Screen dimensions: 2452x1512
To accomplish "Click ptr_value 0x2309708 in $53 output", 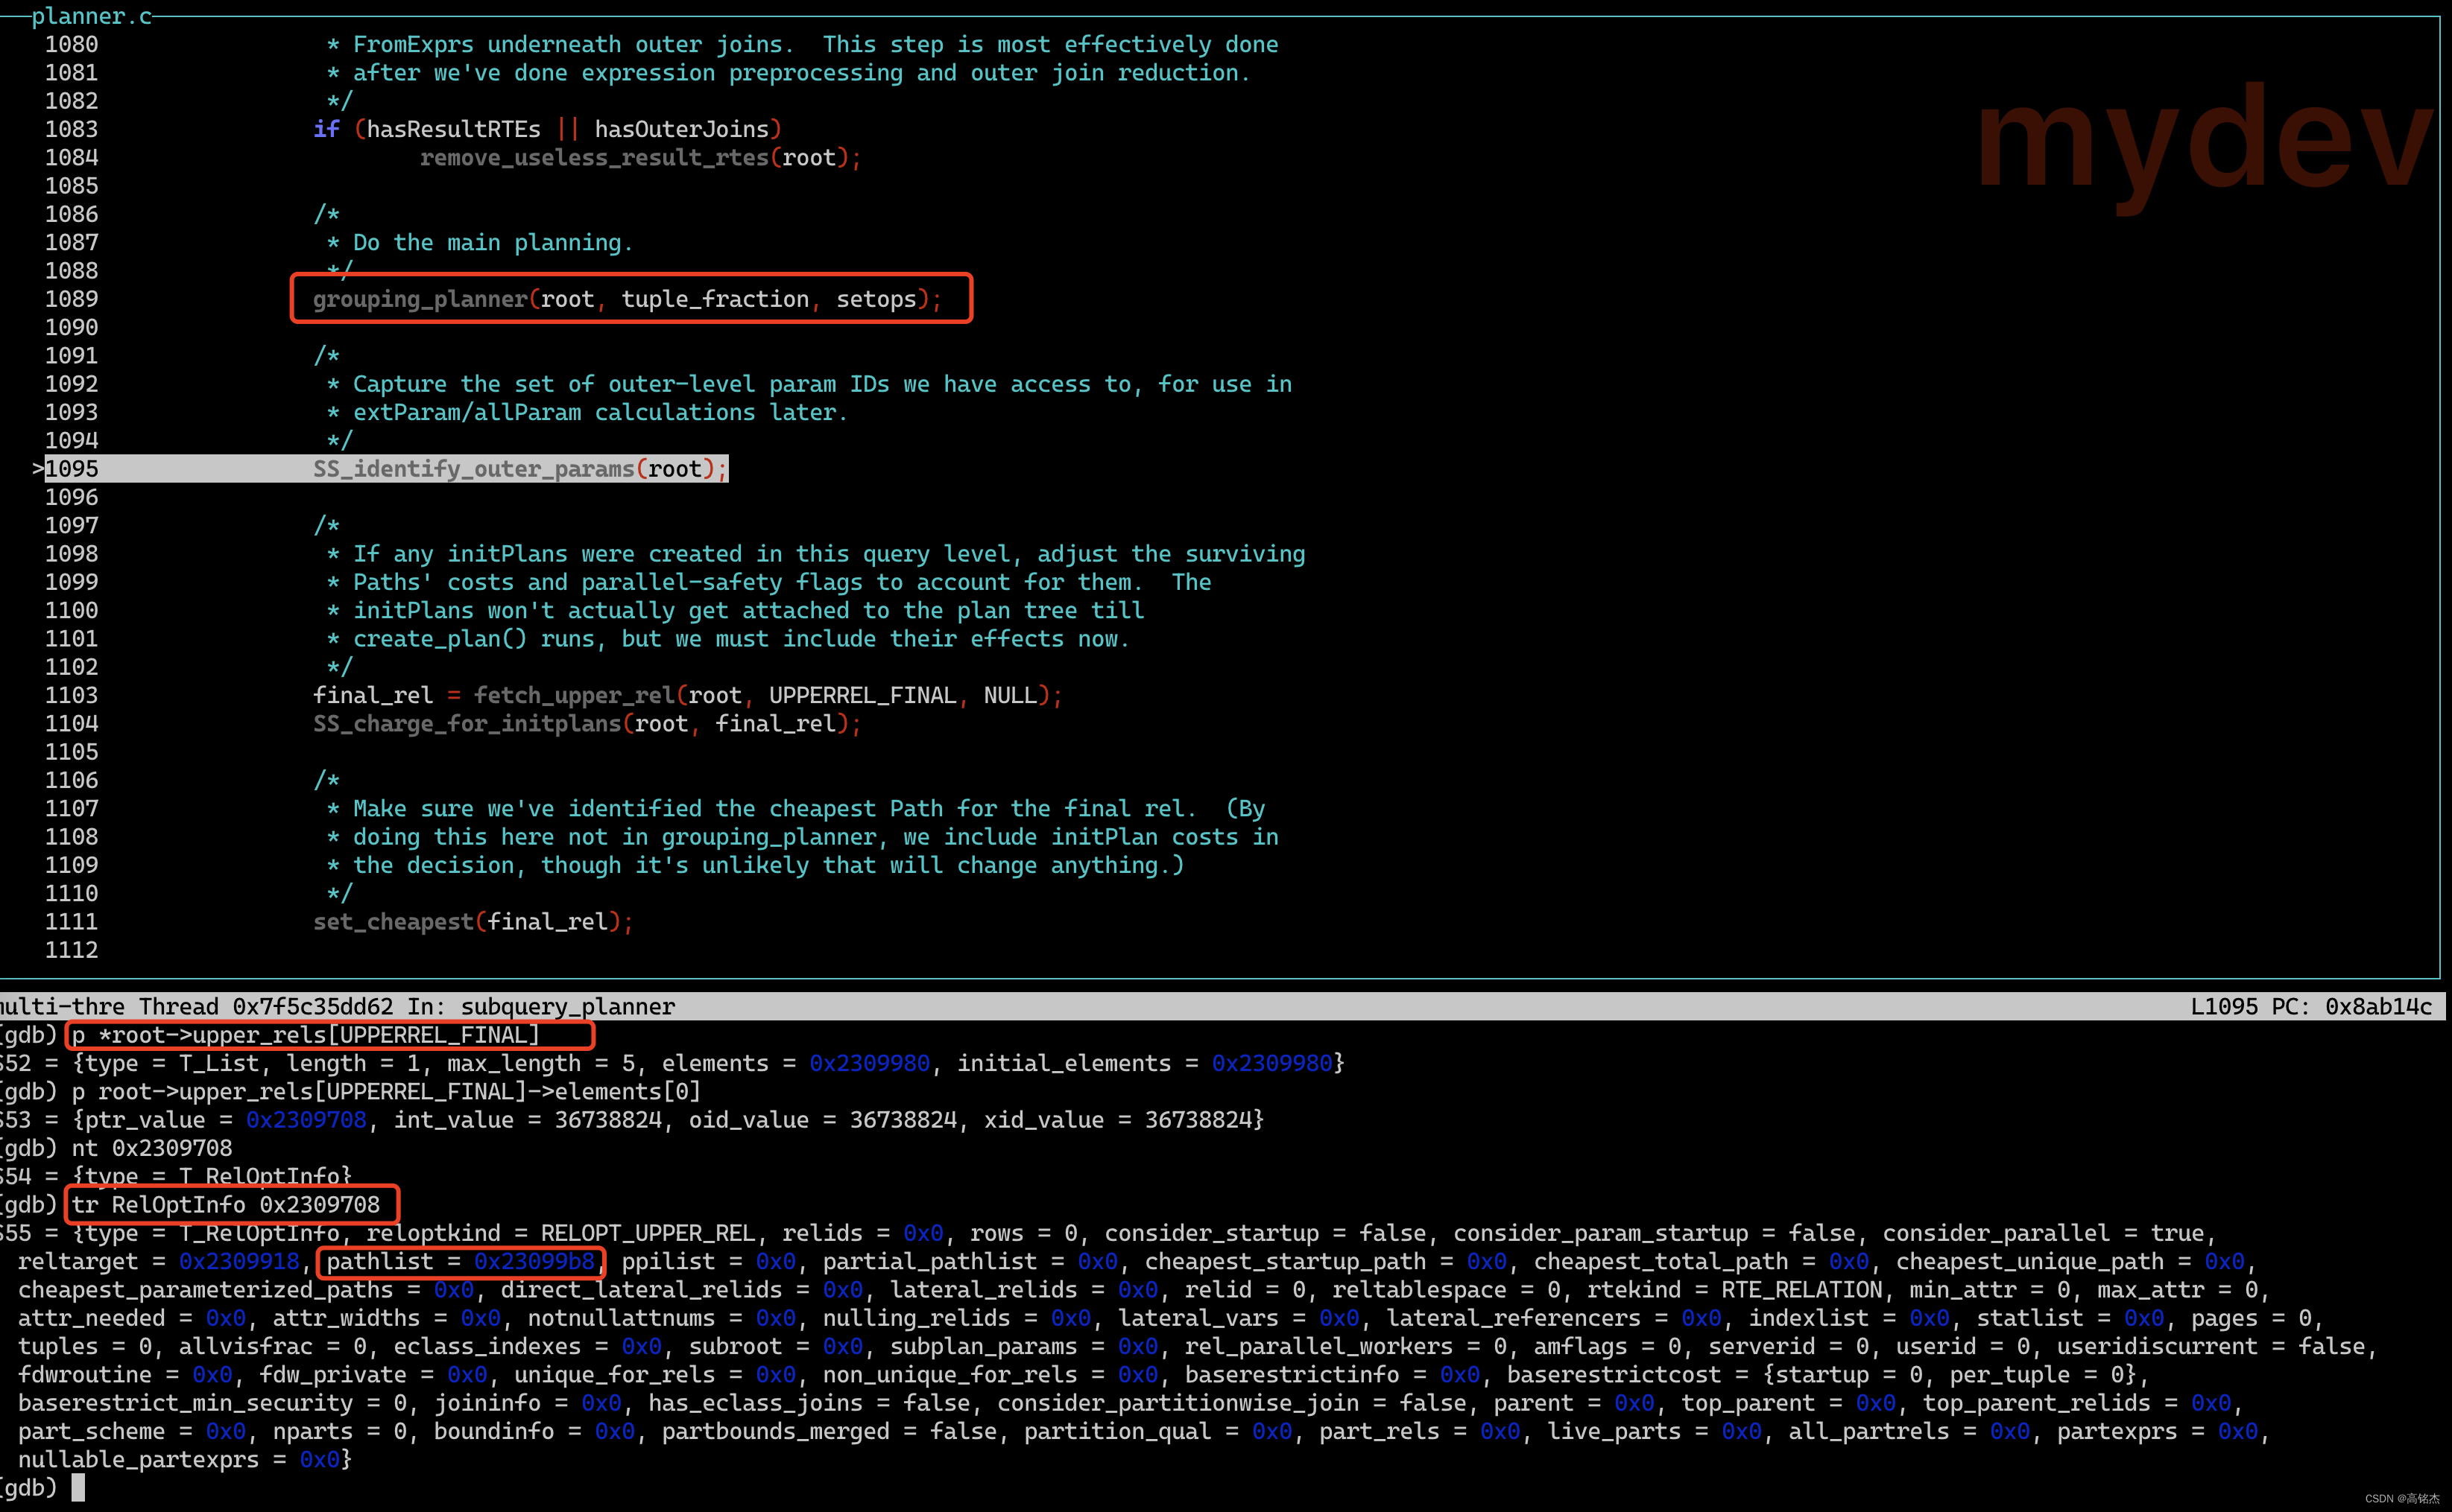I will [x=306, y=1120].
